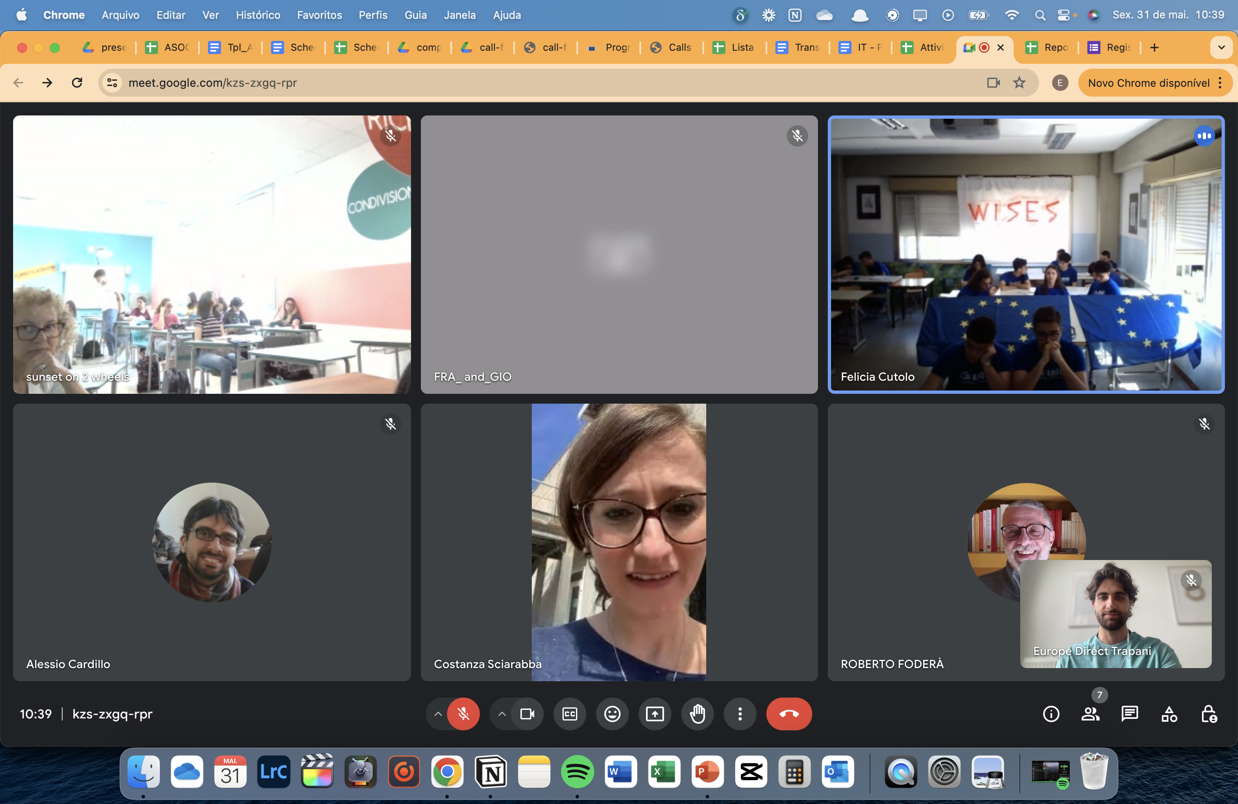Click the FRA_ and_GIO video tile
Screen dimensions: 1238x804
[x=619, y=254]
